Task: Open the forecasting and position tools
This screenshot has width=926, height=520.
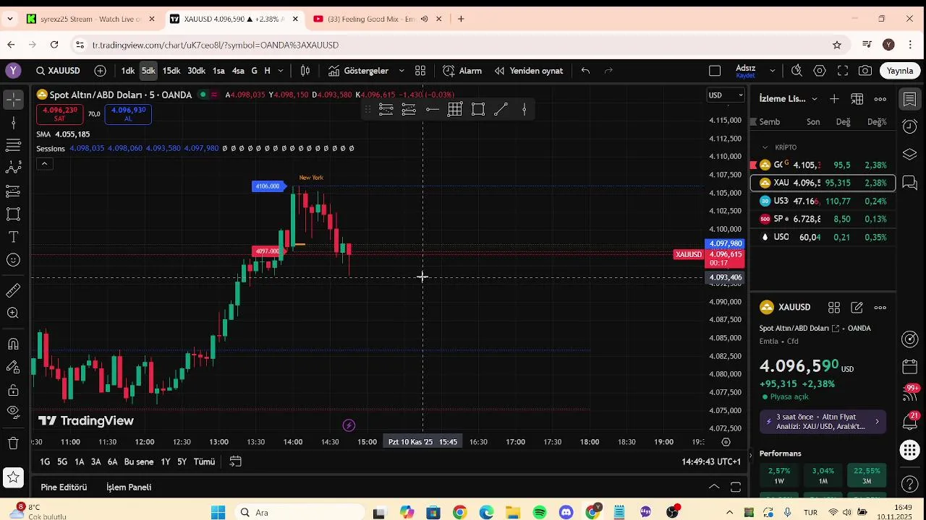Action: pyautogui.click(x=13, y=191)
